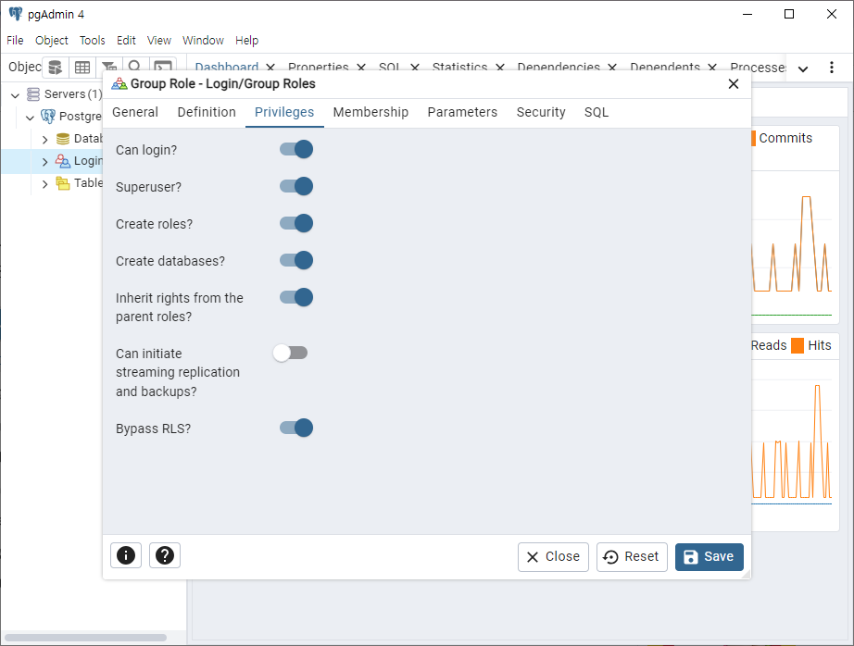Disable the Superuser switch
Image resolution: width=854 pixels, height=646 pixels.
coord(296,186)
